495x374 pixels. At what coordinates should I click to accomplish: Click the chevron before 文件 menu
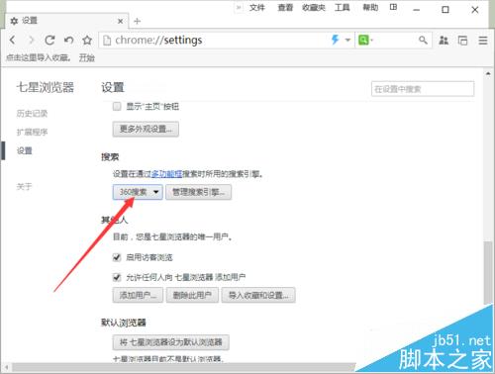[239, 7]
